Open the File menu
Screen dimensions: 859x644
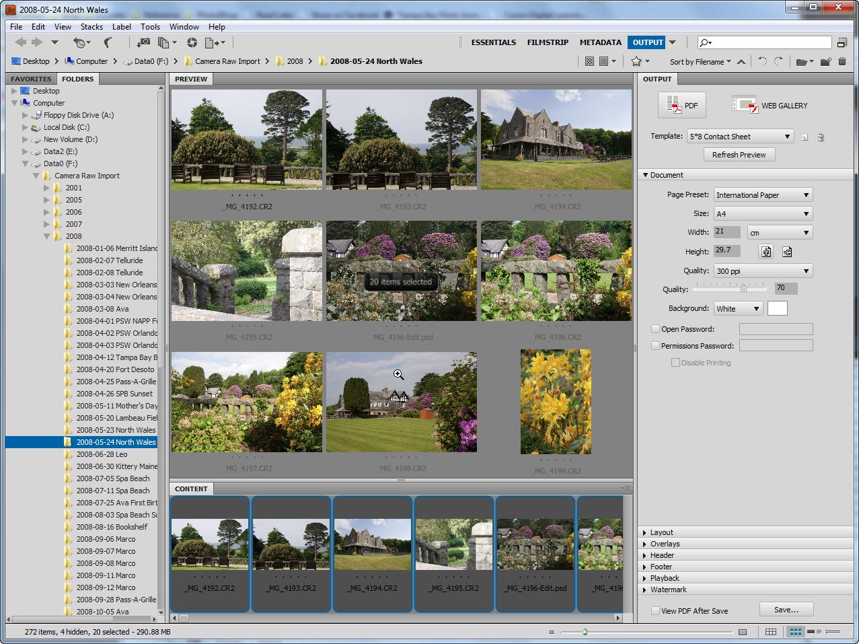click(x=16, y=27)
